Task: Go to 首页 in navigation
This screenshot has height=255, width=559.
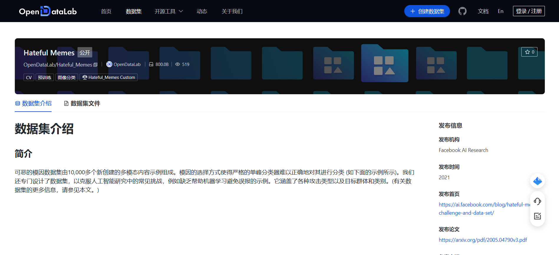Action: point(106,11)
